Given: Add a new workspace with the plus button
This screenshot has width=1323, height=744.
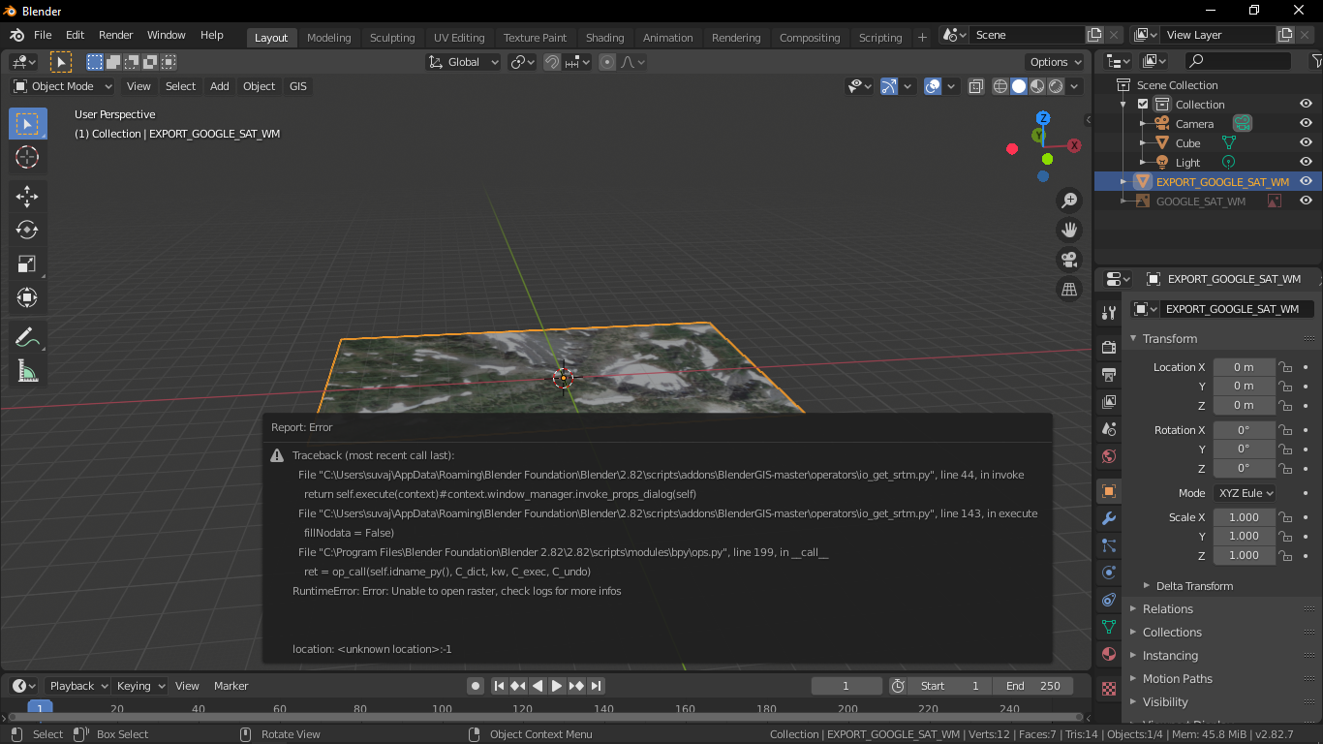Looking at the screenshot, I should (x=921, y=37).
